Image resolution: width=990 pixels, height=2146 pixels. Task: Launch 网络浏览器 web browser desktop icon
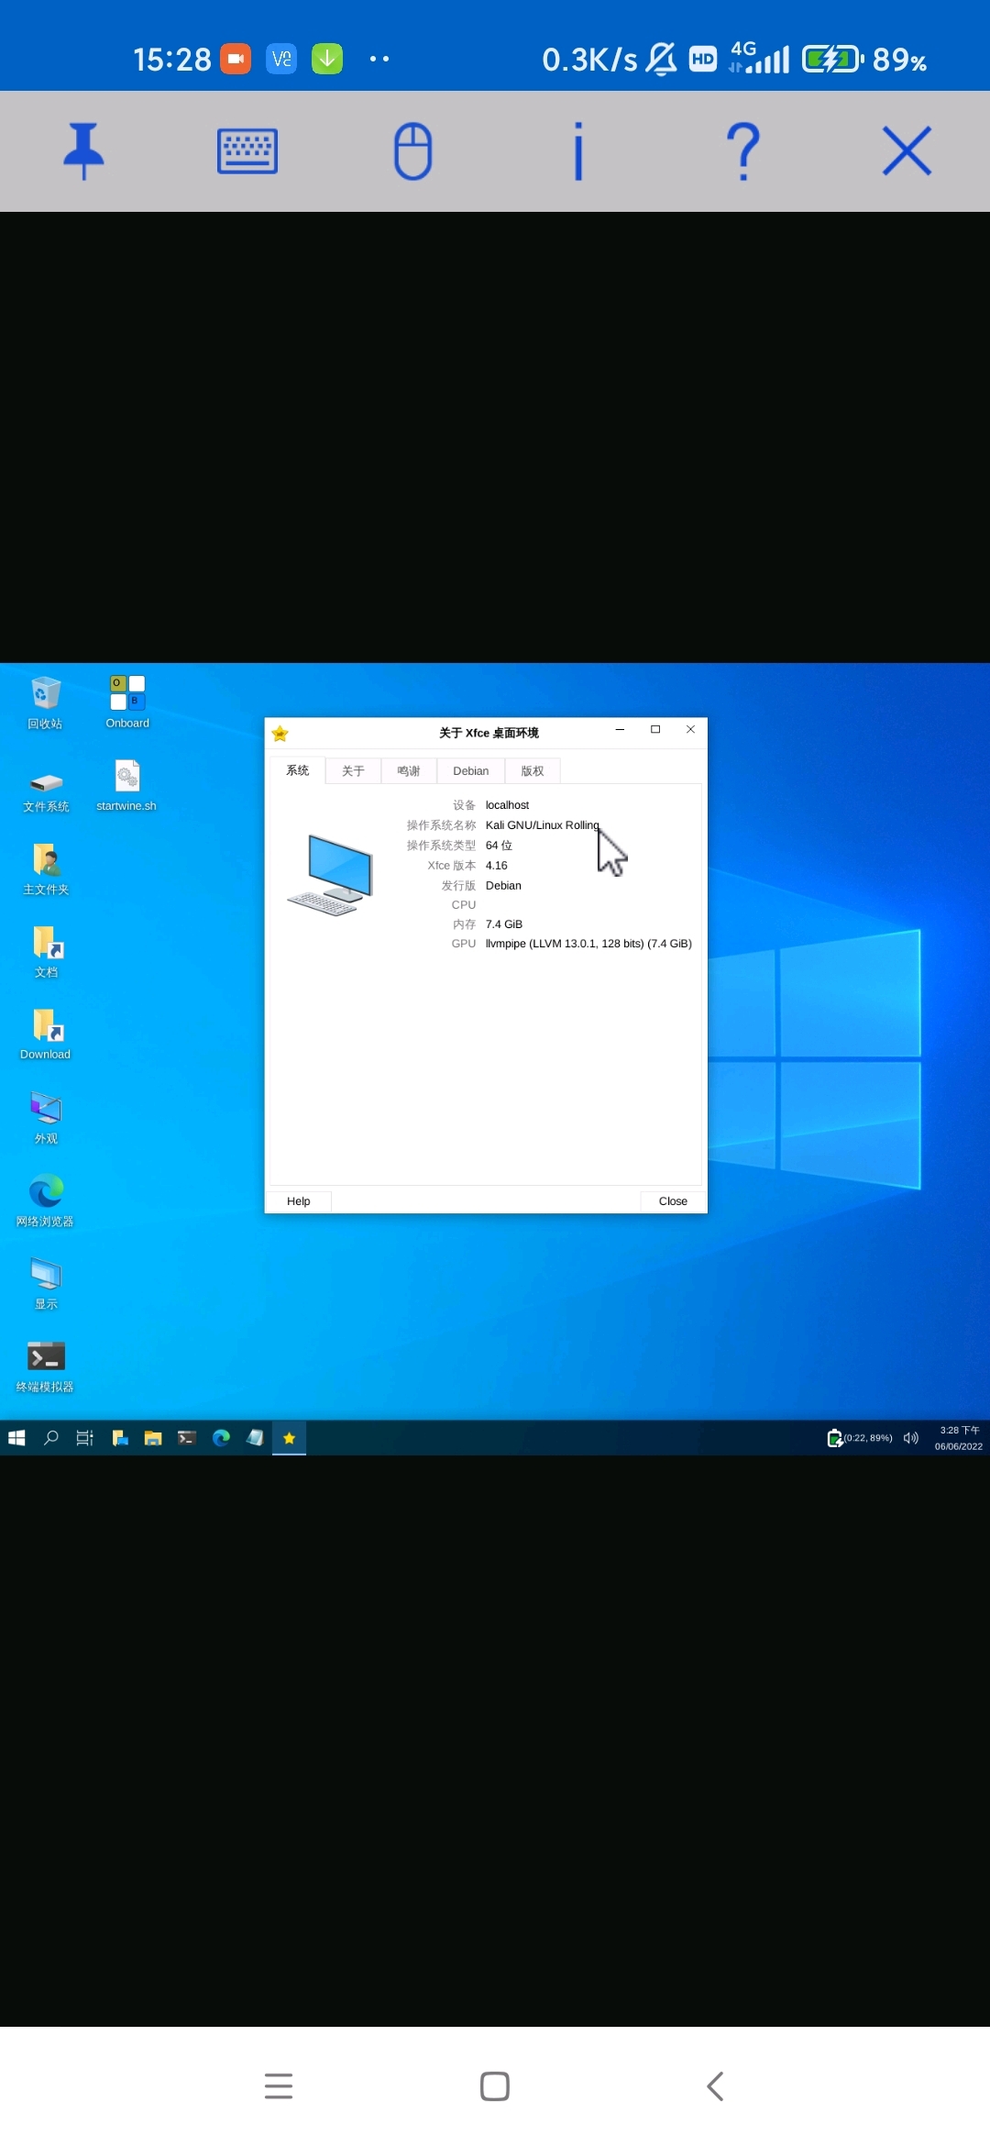[45, 1200]
